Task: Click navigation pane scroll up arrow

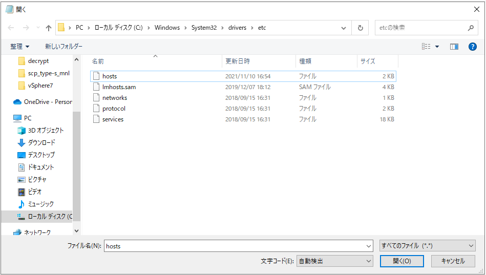Action: (x=76, y=59)
